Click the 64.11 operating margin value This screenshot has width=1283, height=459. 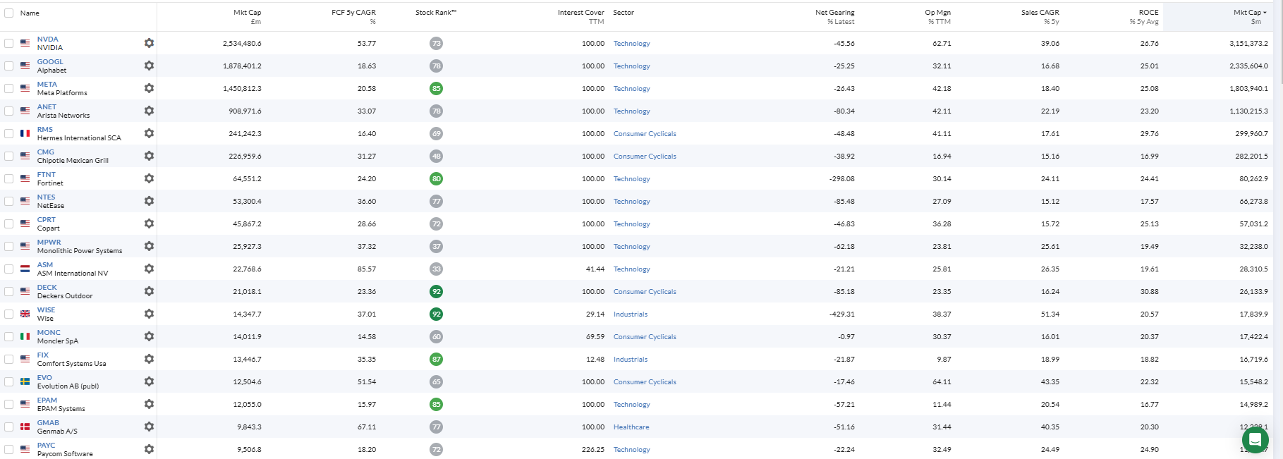click(x=942, y=382)
